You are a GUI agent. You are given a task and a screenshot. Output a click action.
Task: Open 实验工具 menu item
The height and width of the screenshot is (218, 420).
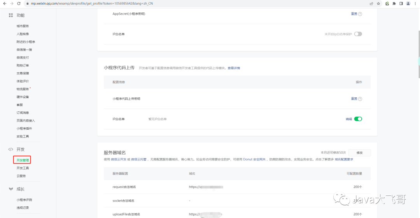(x=23, y=137)
